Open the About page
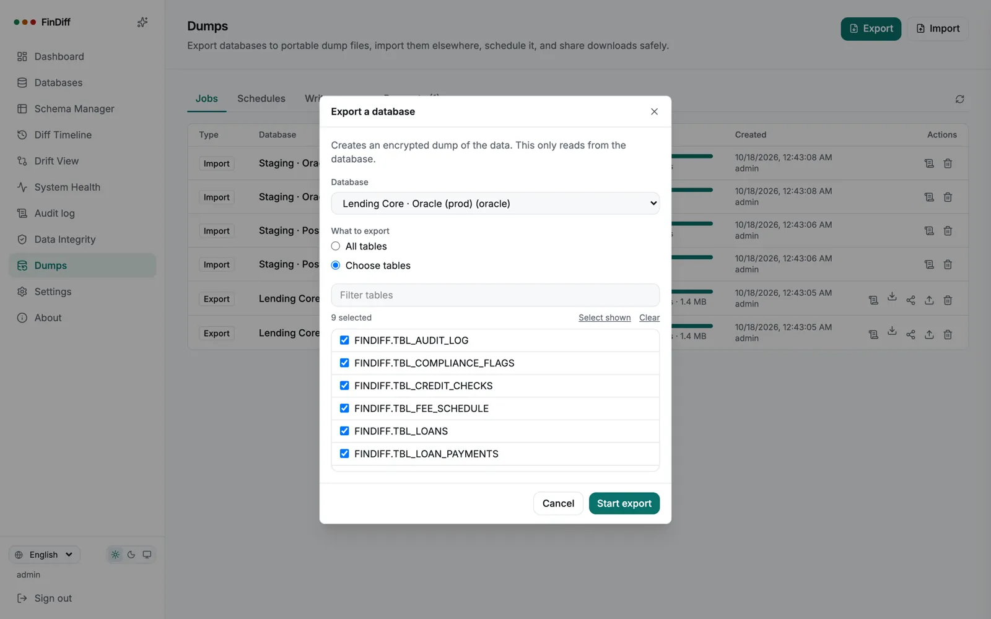The image size is (991, 619). [82, 318]
